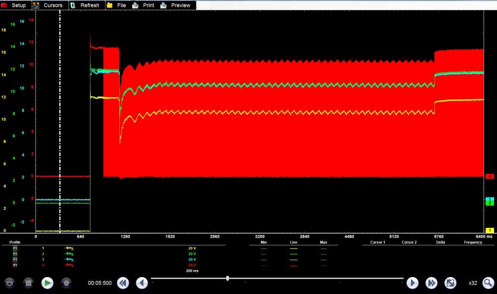
Task: Click the fast forward double-arrow button
Action: (431, 283)
